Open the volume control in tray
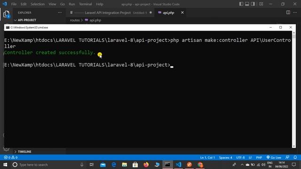This screenshot has width=301, height=169. click(x=263, y=165)
